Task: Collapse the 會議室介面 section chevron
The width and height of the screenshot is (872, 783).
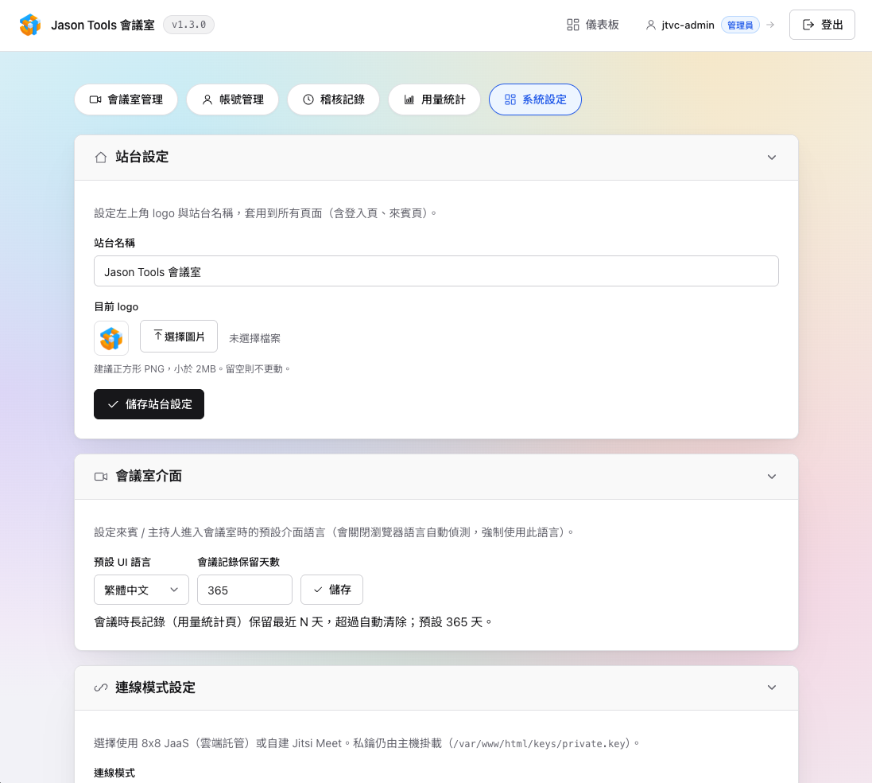Action: coord(771,477)
